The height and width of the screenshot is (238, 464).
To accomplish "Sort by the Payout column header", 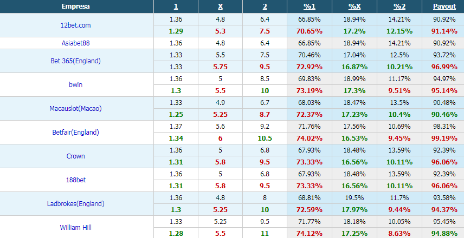I will (x=444, y=6).
